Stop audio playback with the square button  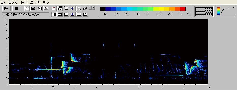pos(17,8)
